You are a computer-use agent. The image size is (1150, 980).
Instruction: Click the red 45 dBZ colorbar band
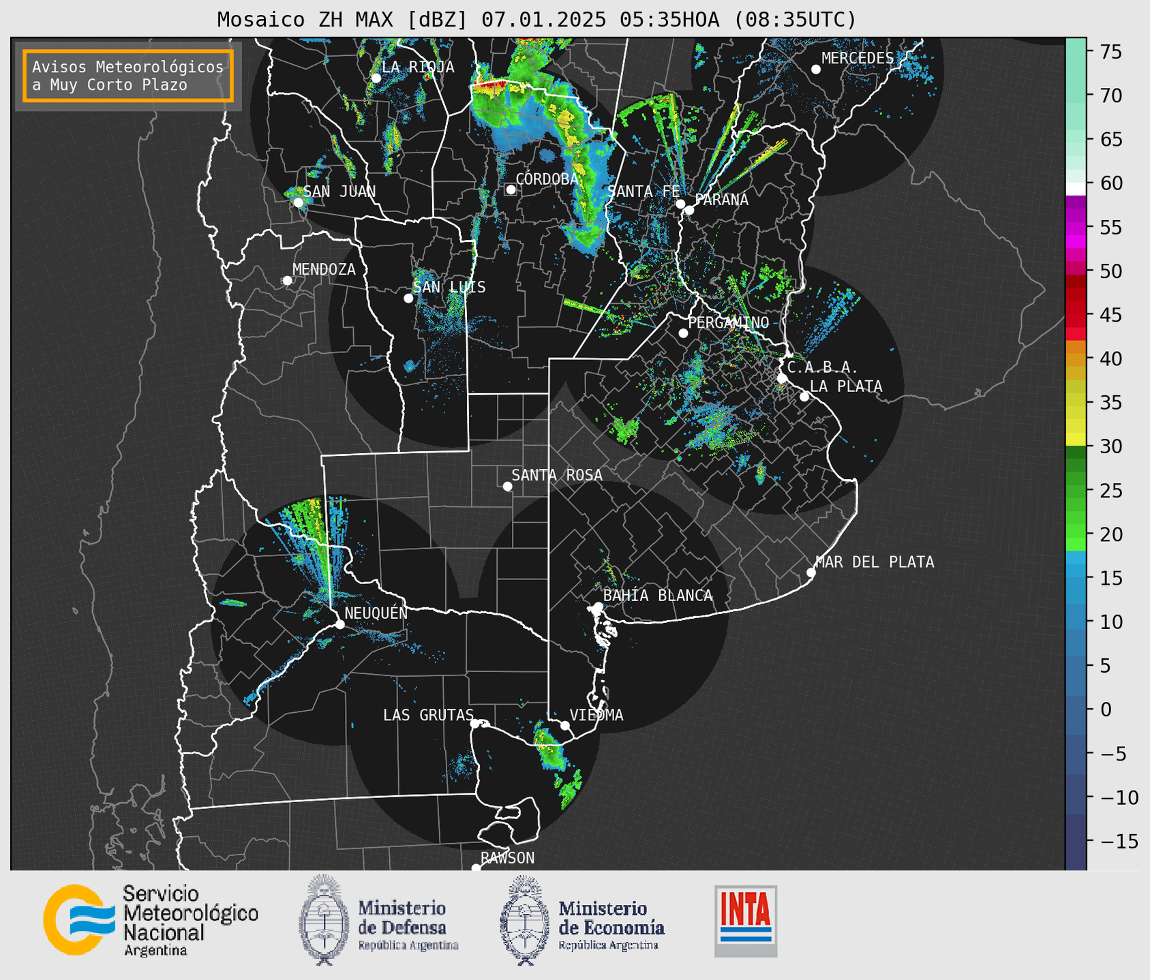(x=1076, y=315)
